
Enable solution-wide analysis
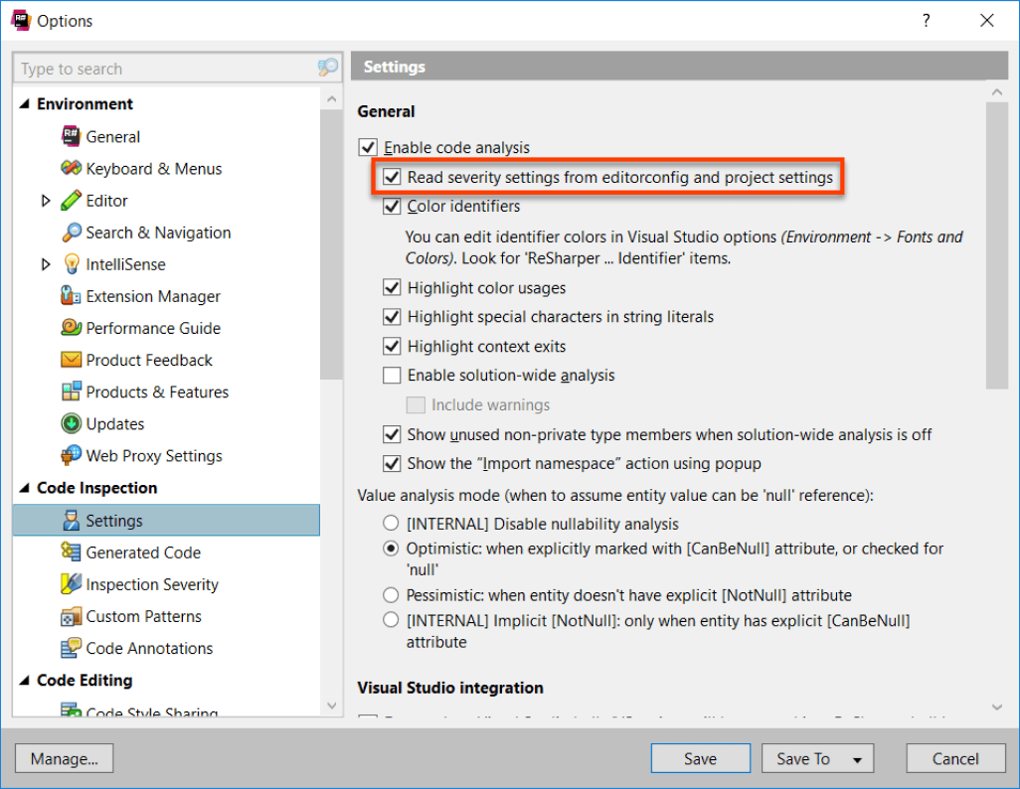391,376
